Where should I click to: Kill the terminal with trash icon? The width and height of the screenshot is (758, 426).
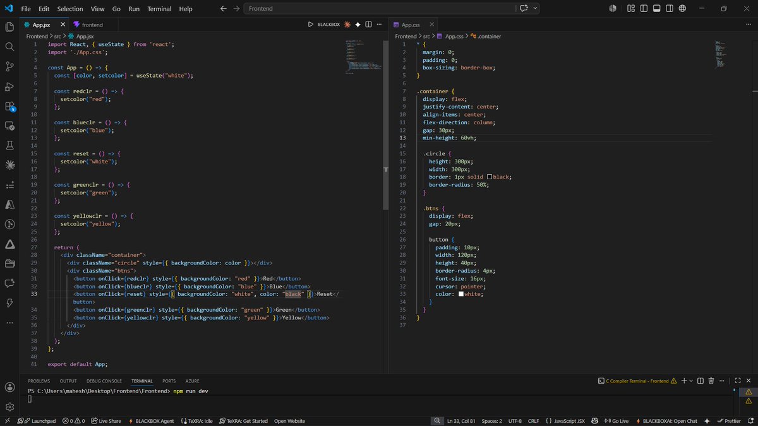(711, 381)
